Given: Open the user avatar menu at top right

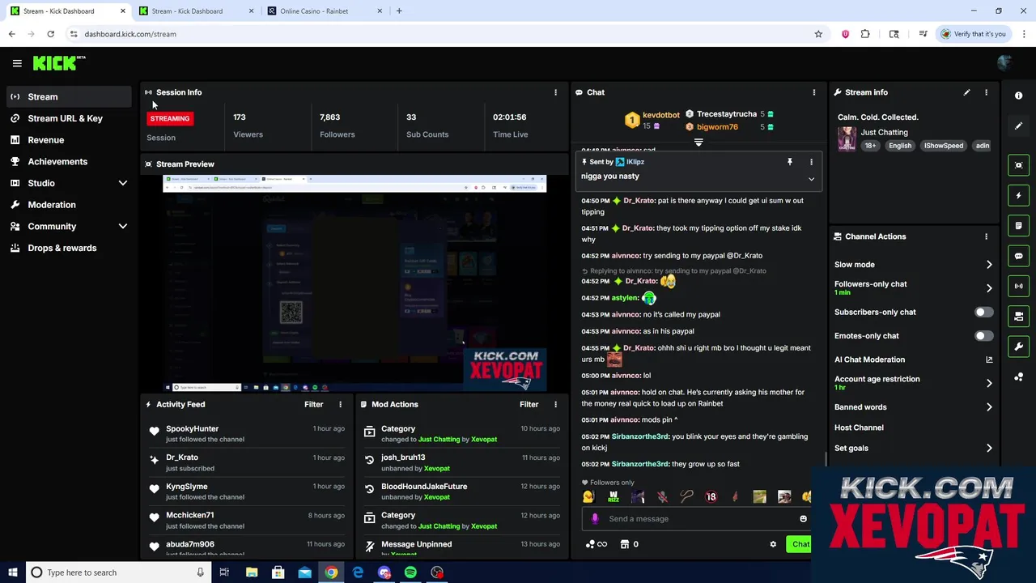Looking at the screenshot, I should 1005,63.
